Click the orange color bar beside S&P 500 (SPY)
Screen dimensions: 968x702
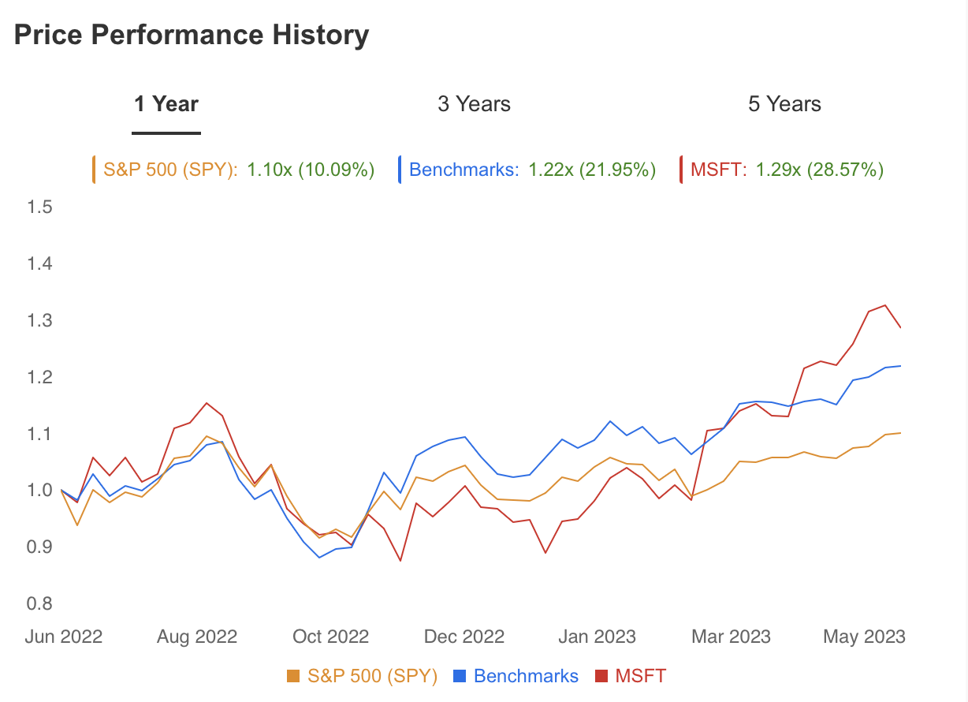pyautogui.click(x=95, y=170)
